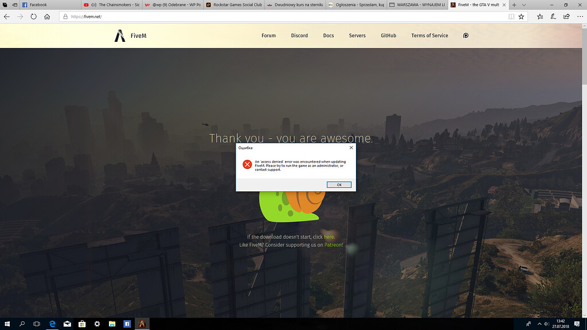587x330 pixels.
Task: Close the access denied error dialog
Action: (x=351, y=148)
